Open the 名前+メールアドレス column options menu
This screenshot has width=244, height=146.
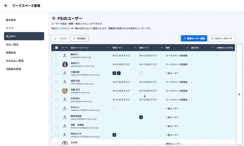click(x=108, y=48)
